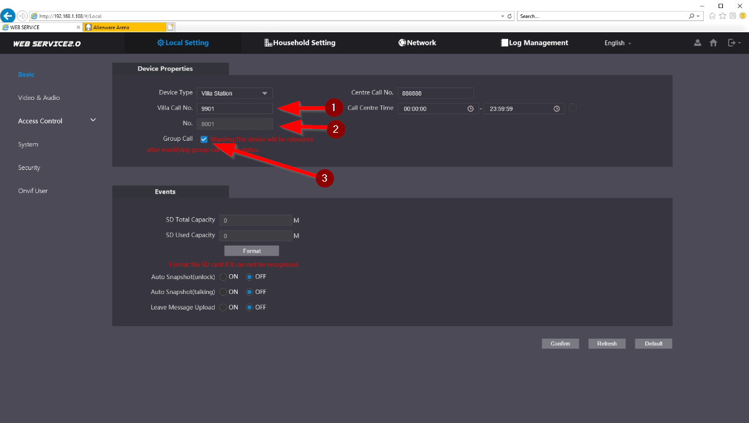Open the logout icon menu
The image size is (749, 423).
click(x=734, y=43)
